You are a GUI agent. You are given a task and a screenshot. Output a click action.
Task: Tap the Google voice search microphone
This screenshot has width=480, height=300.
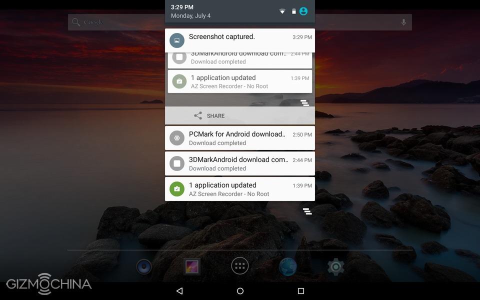403,22
